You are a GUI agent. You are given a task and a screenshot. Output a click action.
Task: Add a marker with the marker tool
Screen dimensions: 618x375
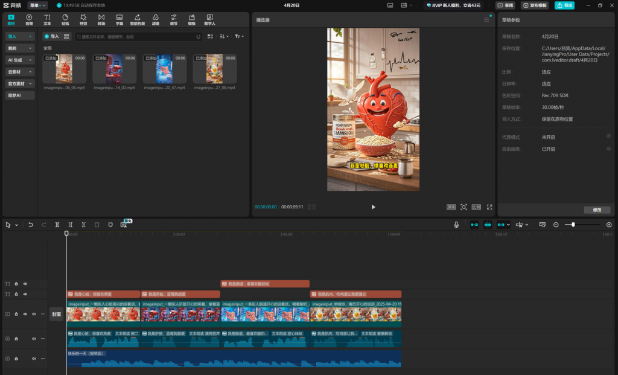tap(110, 225)
